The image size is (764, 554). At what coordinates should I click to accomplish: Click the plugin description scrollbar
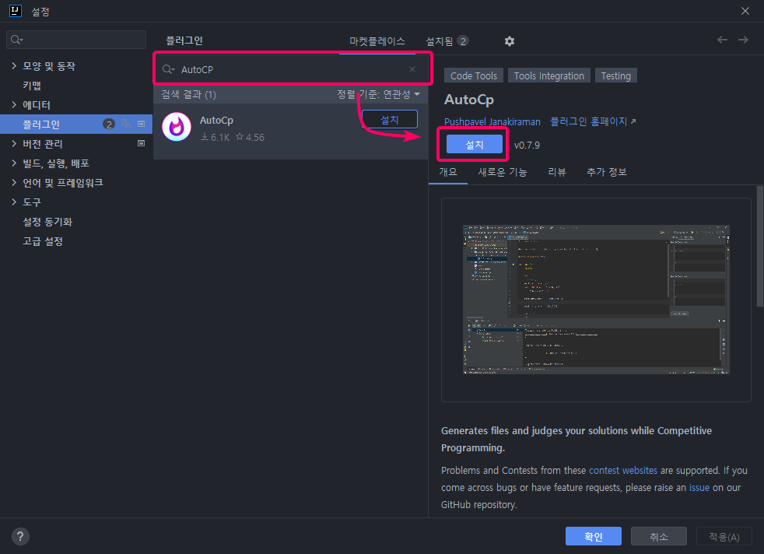[x=759, y=246]
